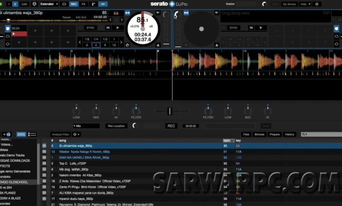
Task: Open the Browse tab
Action: (259, 135)
